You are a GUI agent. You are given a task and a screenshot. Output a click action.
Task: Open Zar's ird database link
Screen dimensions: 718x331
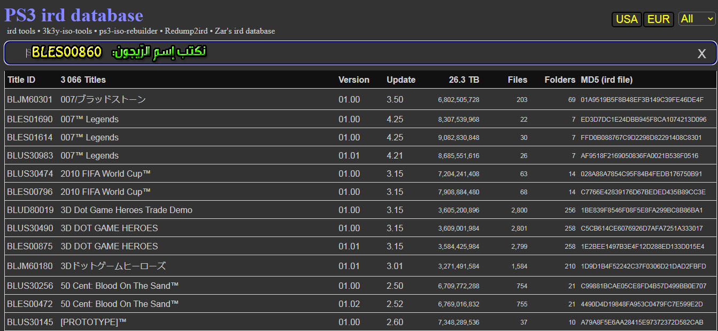click(x=245, y=31)
